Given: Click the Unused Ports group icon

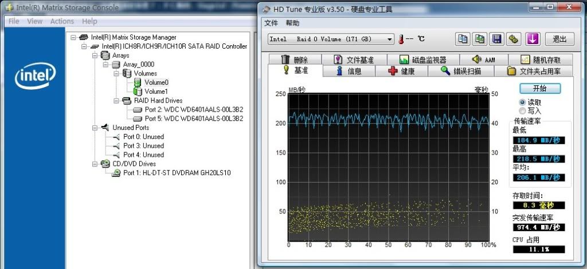Looking at the screenshot, I should tap(105, 128).
